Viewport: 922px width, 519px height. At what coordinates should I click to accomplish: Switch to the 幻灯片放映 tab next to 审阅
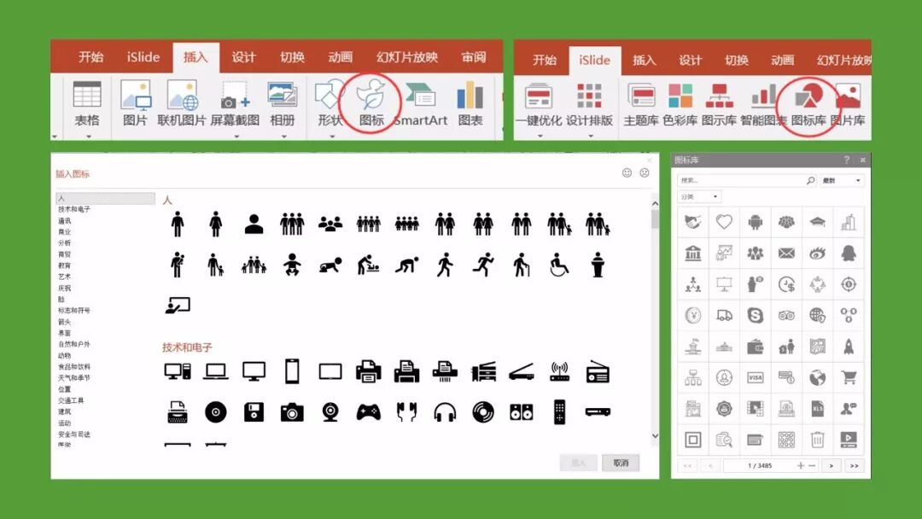407,57
